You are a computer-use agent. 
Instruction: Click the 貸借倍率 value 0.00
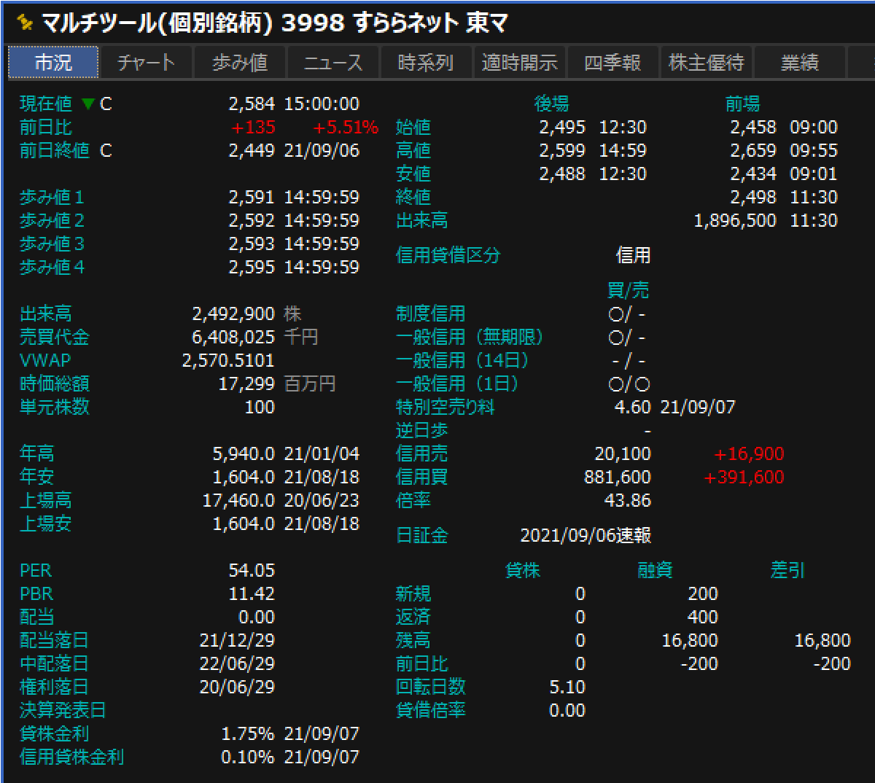tap(567, 711)
